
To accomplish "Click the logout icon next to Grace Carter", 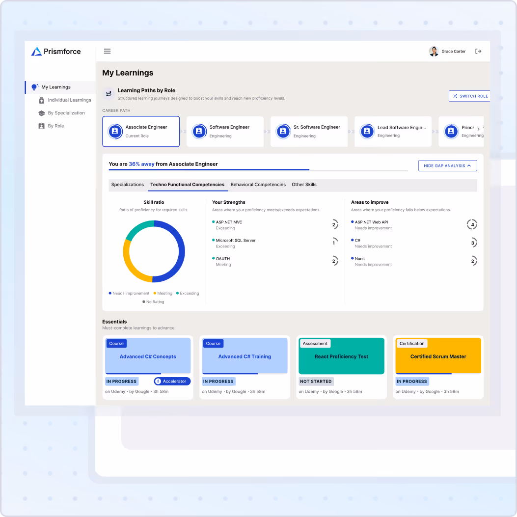I will 478,51.
